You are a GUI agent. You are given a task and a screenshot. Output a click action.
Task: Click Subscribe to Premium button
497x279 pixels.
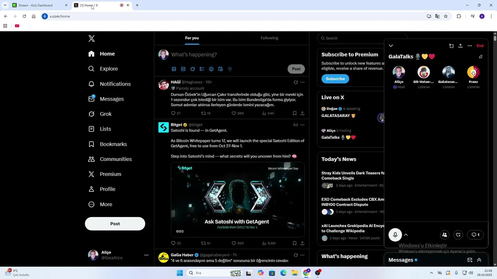pyautogui.click(x=335, y=79)
